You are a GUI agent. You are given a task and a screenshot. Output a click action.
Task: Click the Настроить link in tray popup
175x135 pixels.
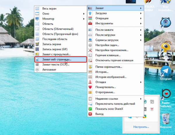[x=141, y=127]
